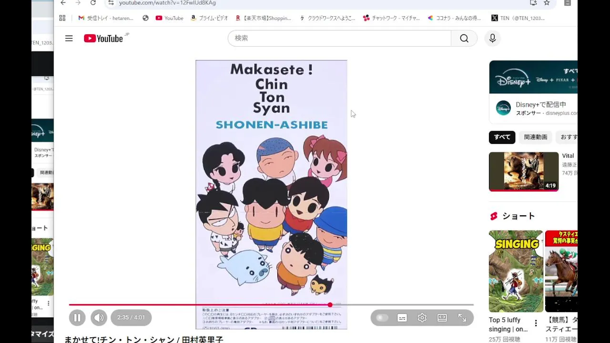Click the address bar URL

(167, 3)
